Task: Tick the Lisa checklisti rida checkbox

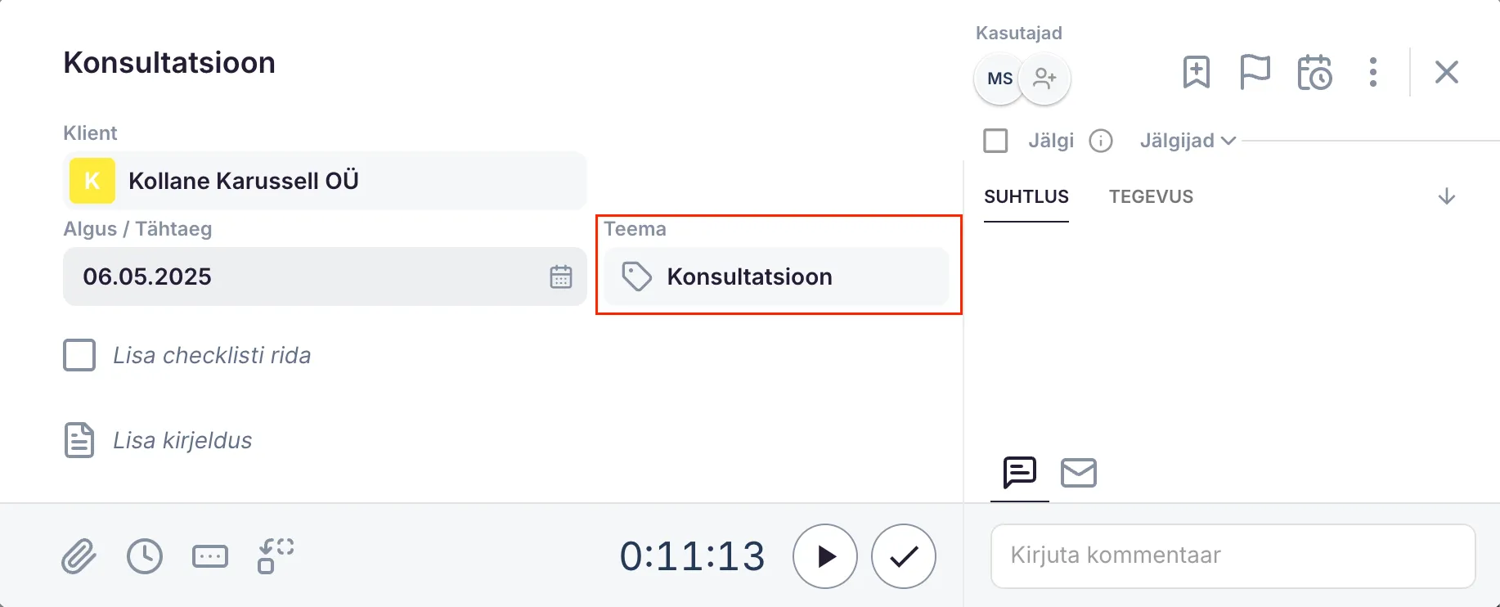Action: [x=79, y=356]
